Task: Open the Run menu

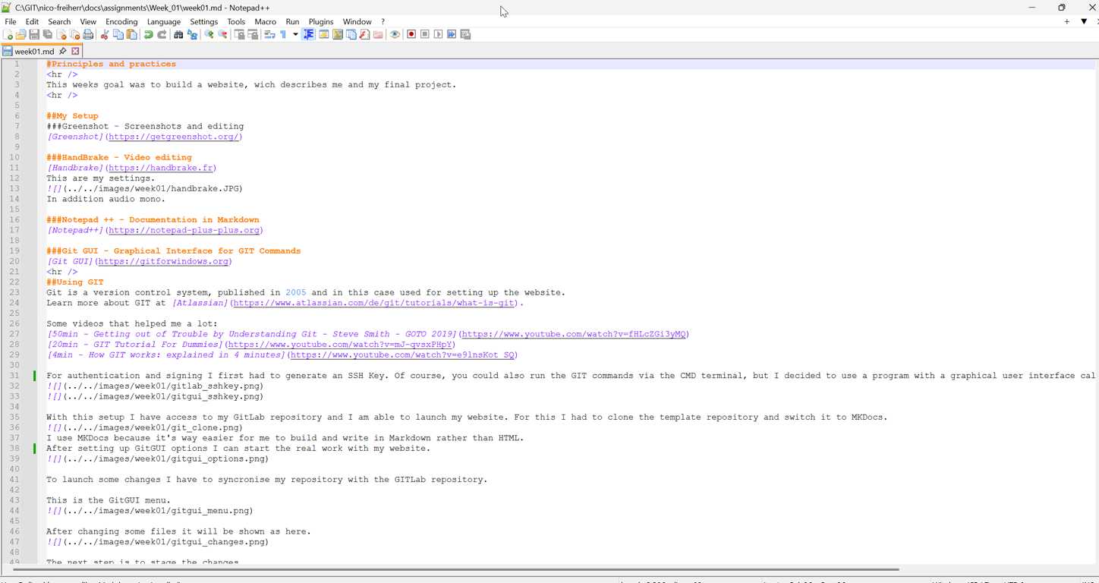Action: (292, 21)
